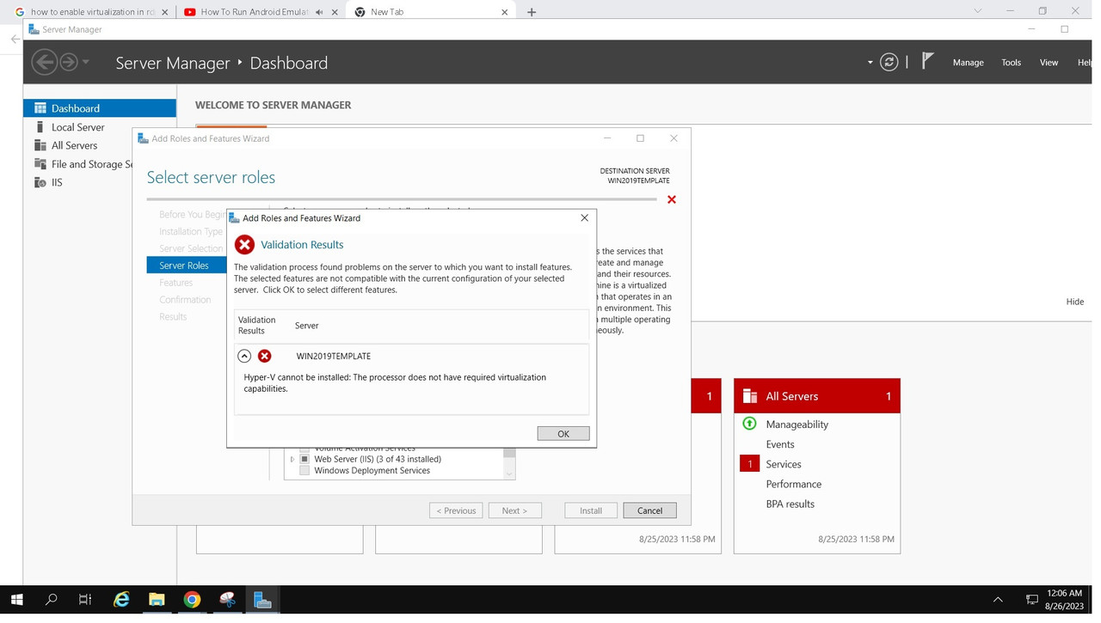
Task: Click the green Manageability status icon
Action: (749, 424)
